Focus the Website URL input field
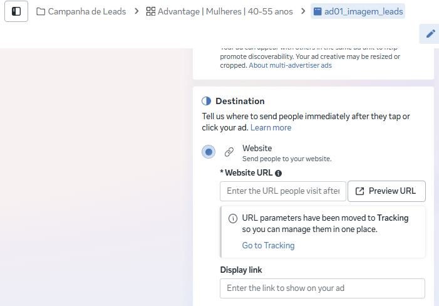The width and height of the screenshot is (439, 306). coord(282,191)
